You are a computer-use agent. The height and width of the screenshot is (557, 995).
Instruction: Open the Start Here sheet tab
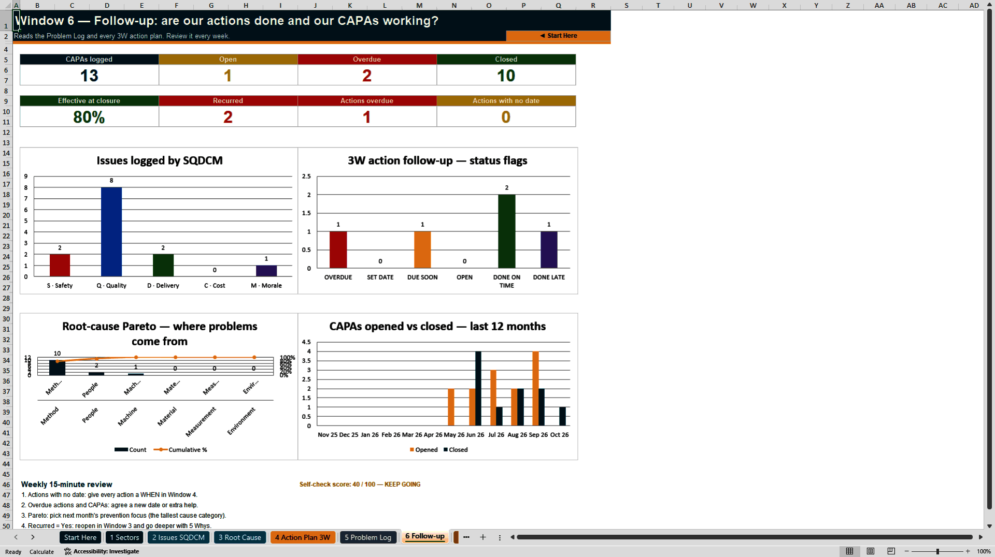click(x=80, y=537)
